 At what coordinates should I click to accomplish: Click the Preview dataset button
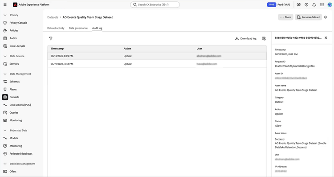point(308,17)
